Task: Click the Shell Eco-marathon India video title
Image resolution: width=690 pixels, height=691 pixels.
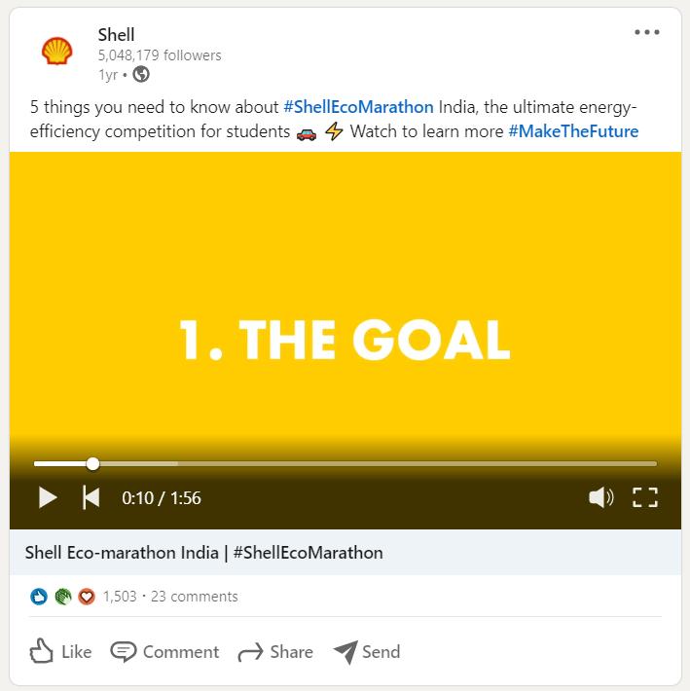Action: 203,553
